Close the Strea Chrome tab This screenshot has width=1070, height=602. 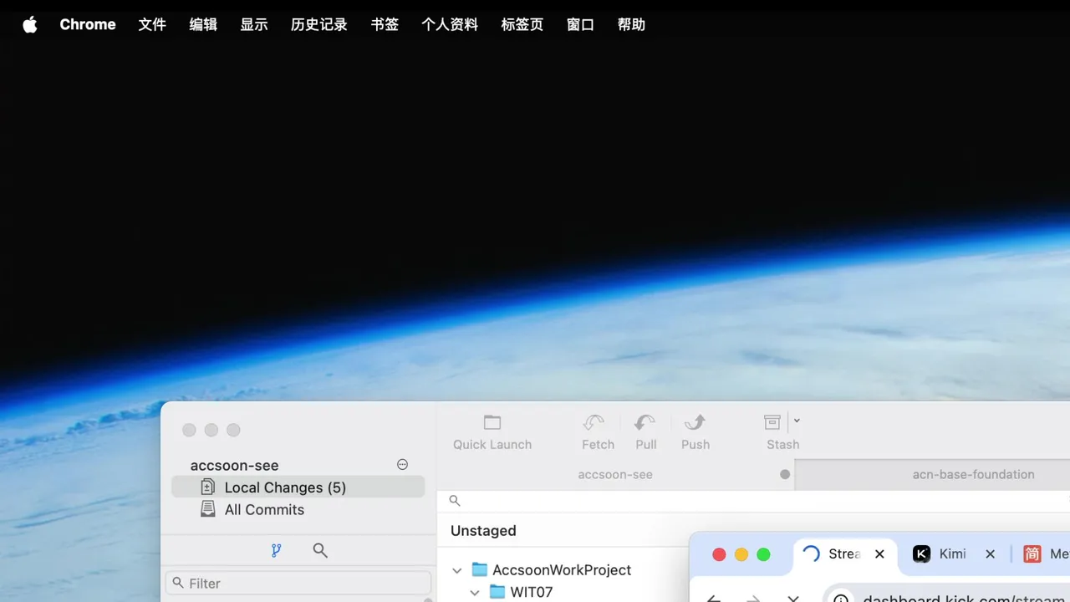(x=879, y=554)
